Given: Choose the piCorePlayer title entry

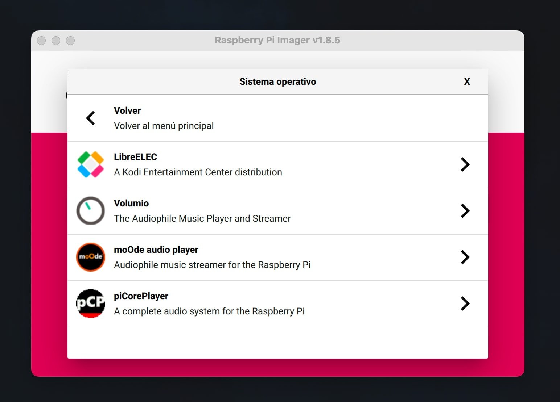Looking at the screenshot, I should (141, 296).
